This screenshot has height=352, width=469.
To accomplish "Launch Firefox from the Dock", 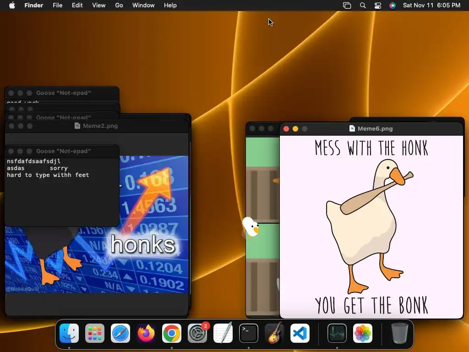I will (146, 333).
